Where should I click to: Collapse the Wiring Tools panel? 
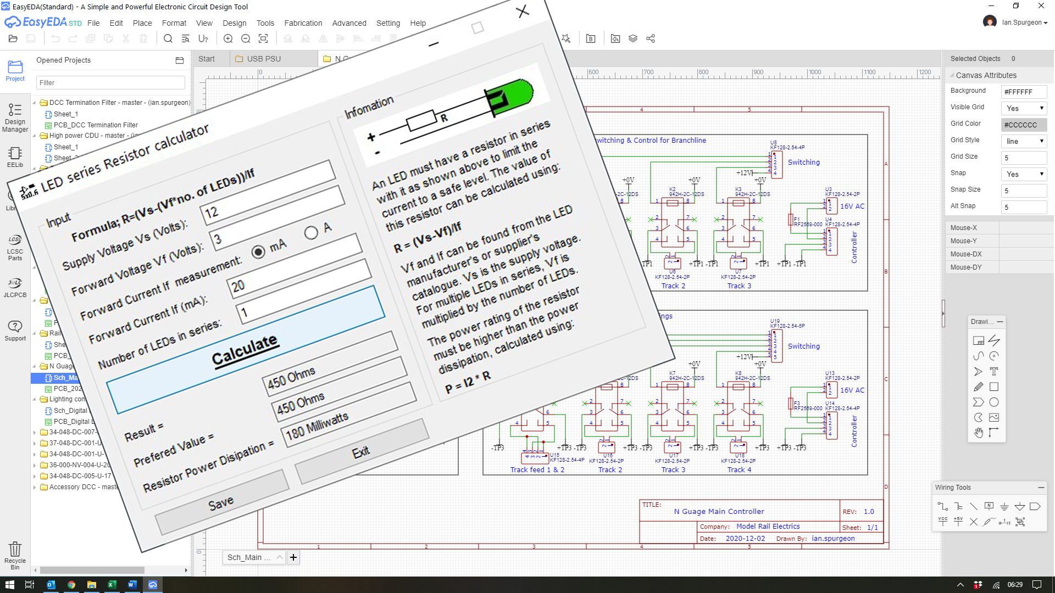click(x=1041, y=488)
